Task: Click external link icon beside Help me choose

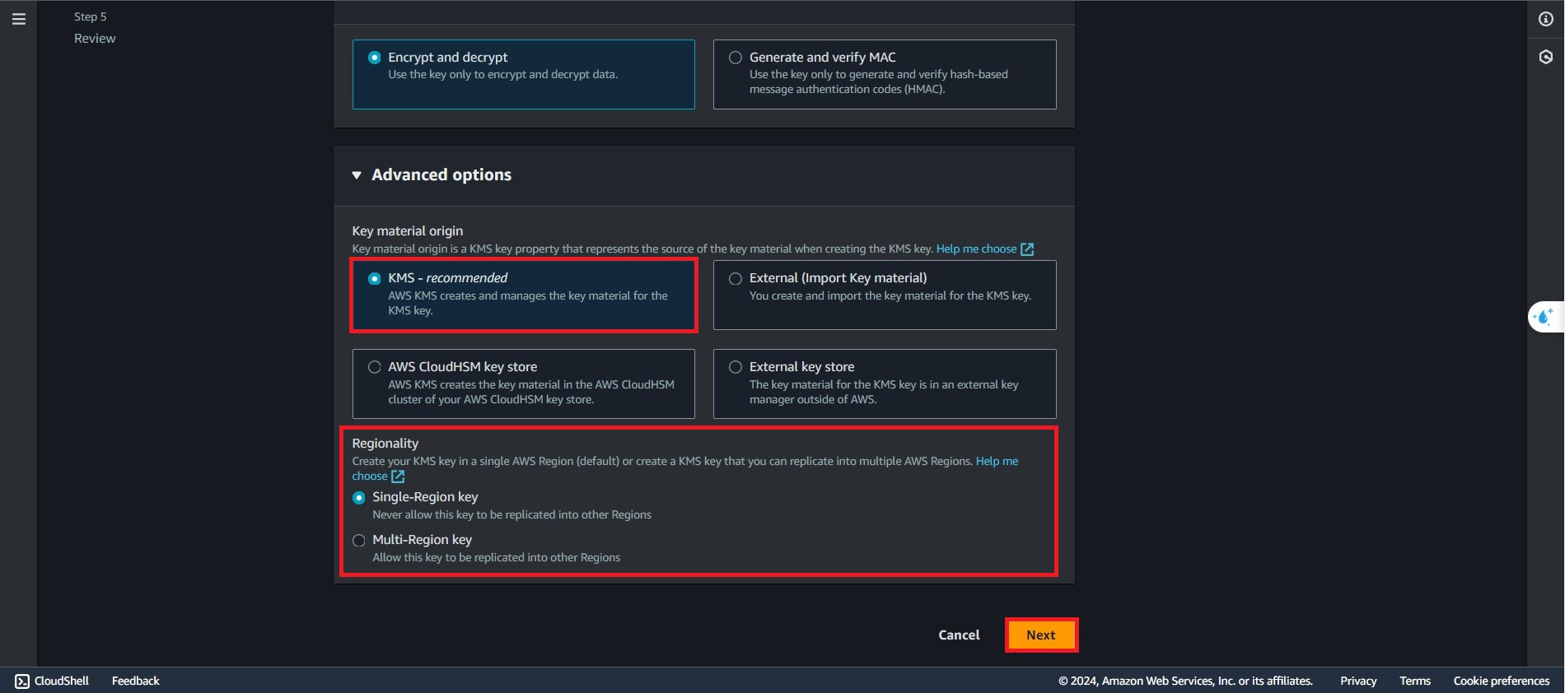Action: pyautogui.click(x=1027, y=249)
